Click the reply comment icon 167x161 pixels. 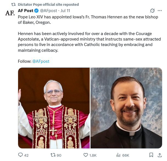(21, 155)
